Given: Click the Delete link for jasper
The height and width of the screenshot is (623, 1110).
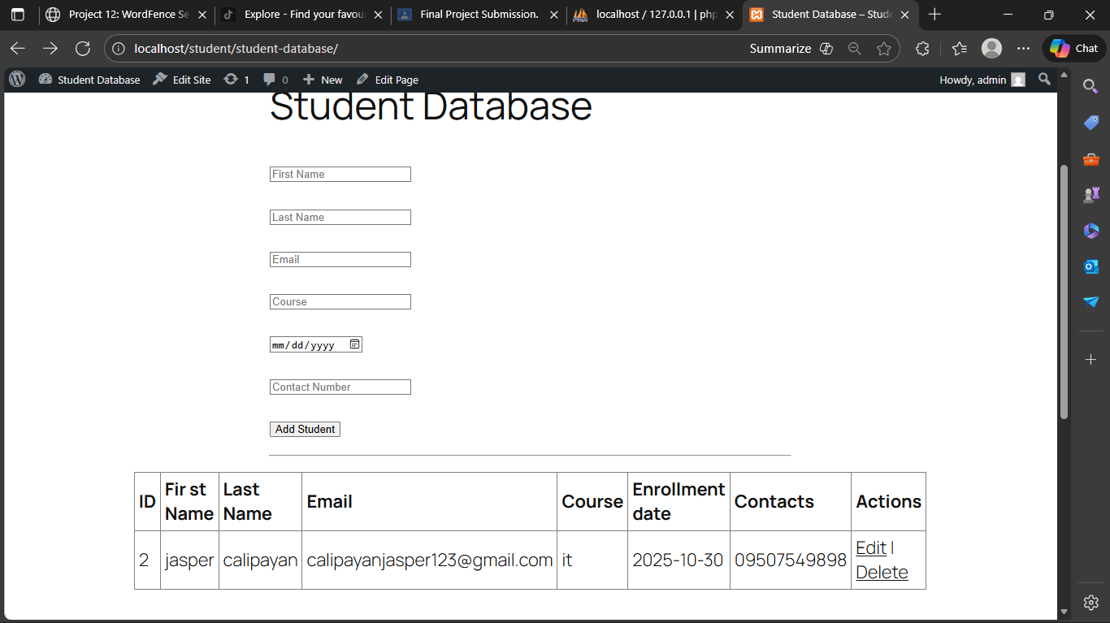Looking at the screenshot, I should coord(882,573).
